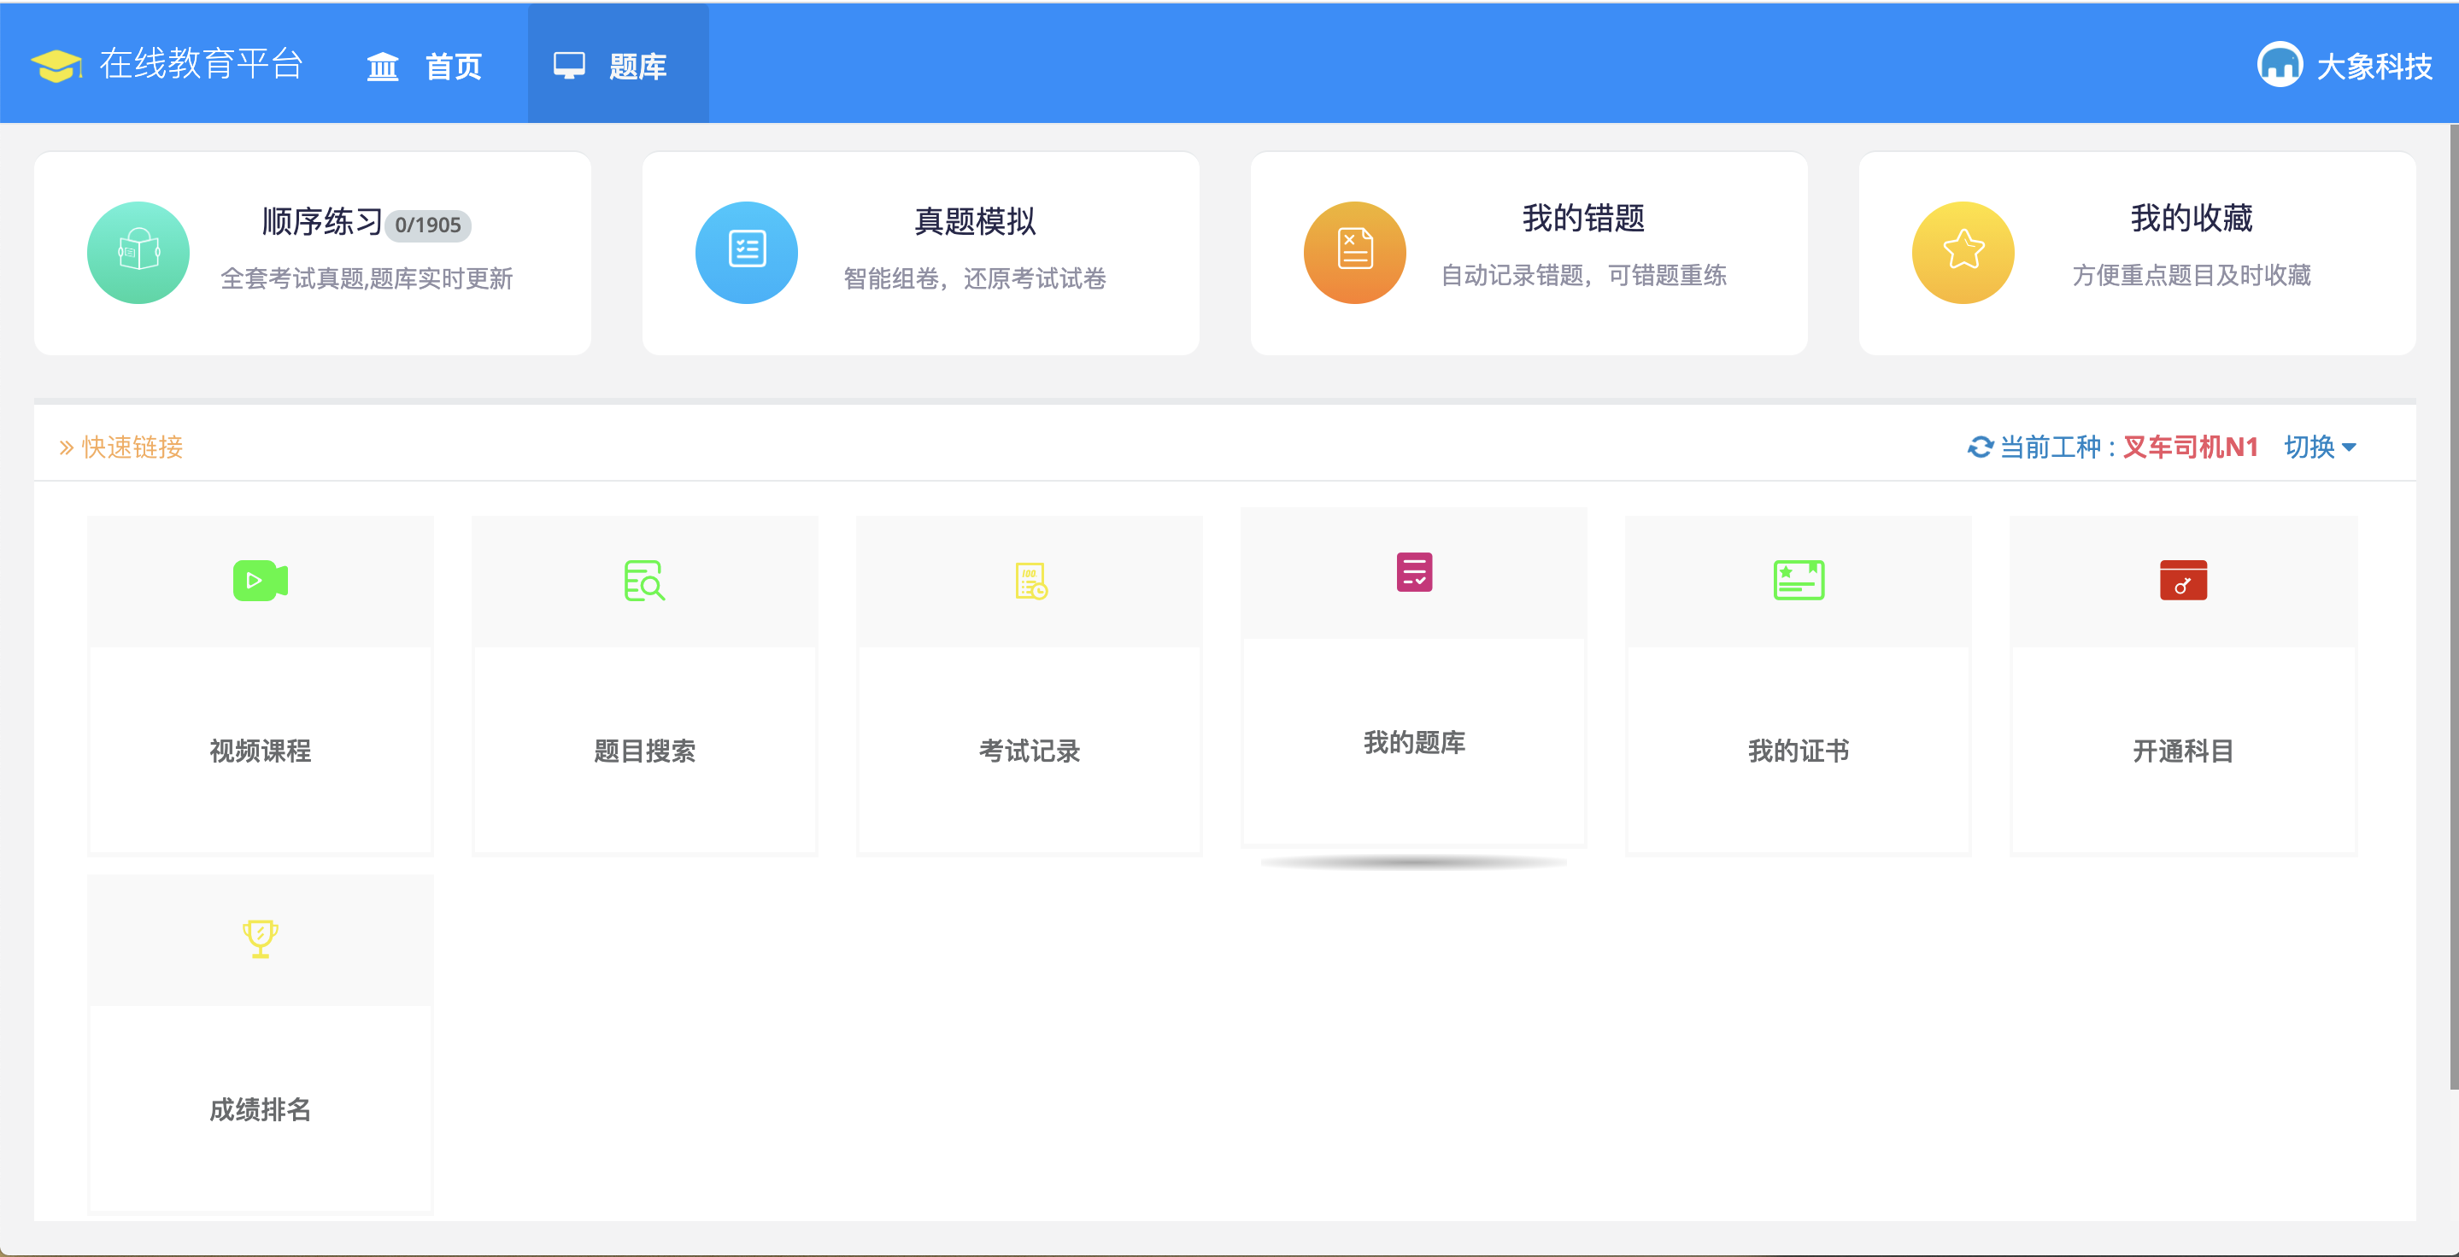Click the green sequential practice icon
The height and width of the screenshot is (1257, 2459).
138,253
